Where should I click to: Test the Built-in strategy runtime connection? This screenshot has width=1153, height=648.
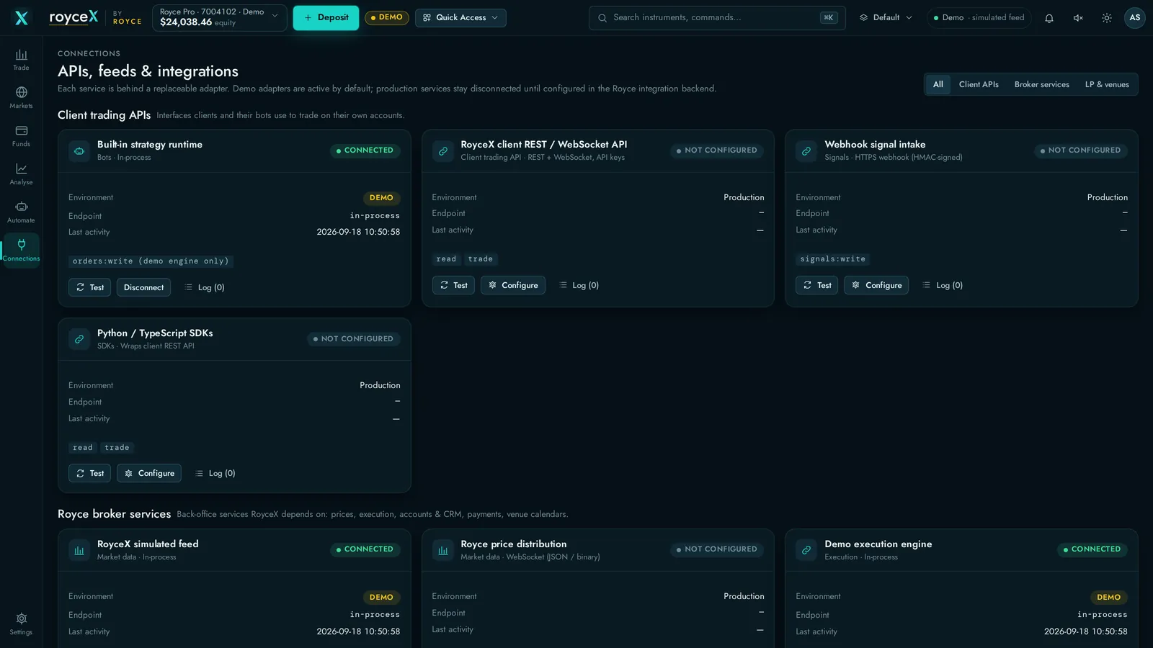[89, 287]
